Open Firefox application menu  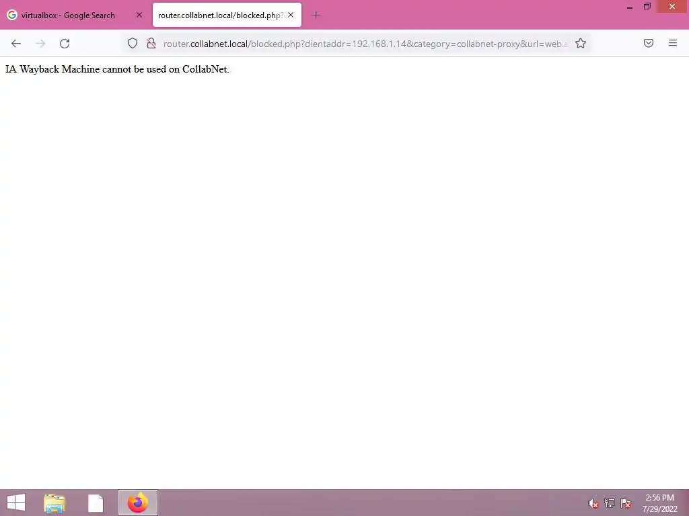point(673,43)
